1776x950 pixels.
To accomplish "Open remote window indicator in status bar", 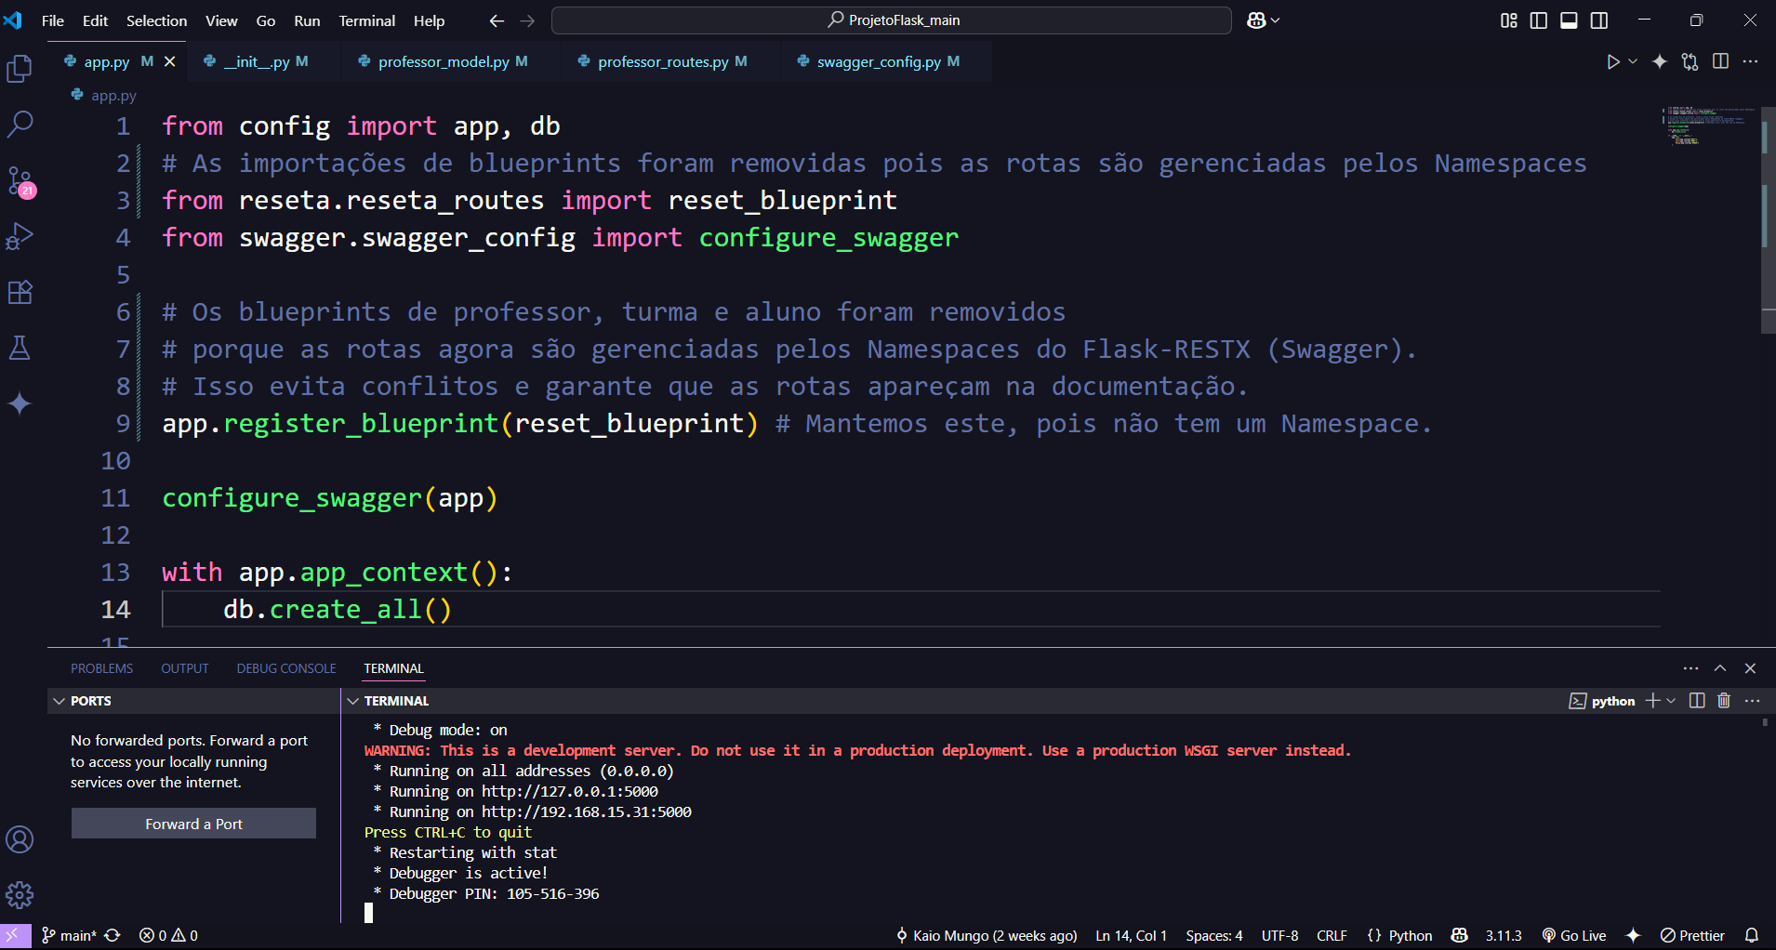I will click(x=15, y=936).
